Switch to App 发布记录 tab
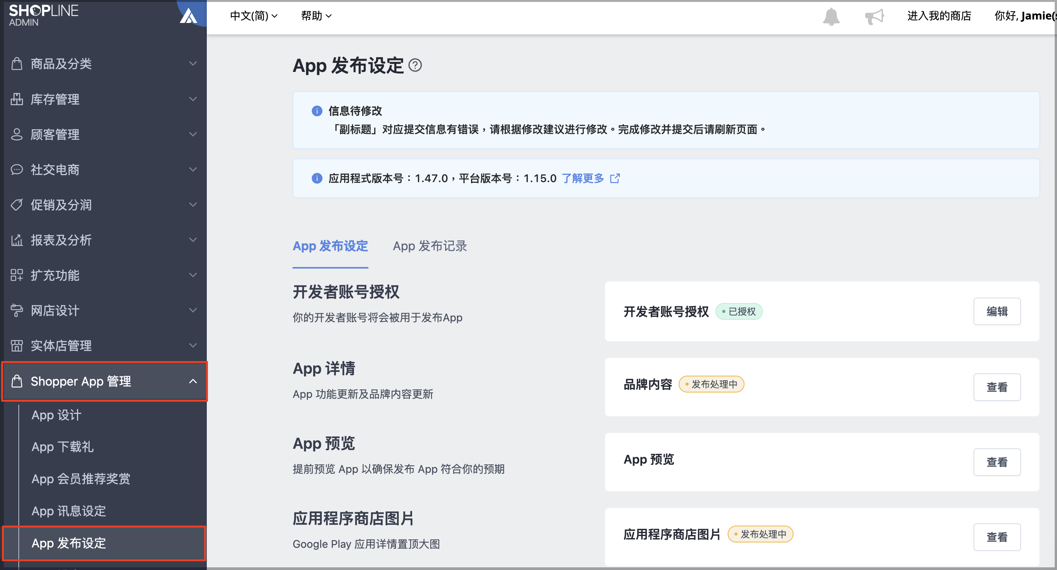The image size is (1057, 570). tap(430, 246)
